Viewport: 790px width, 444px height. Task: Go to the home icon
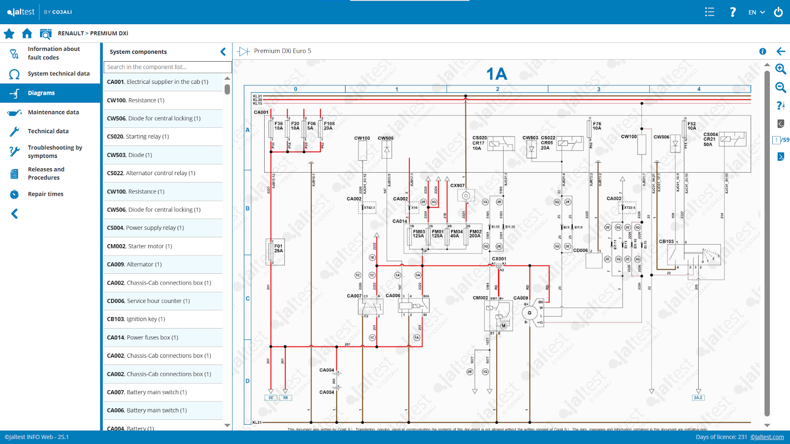27,33
